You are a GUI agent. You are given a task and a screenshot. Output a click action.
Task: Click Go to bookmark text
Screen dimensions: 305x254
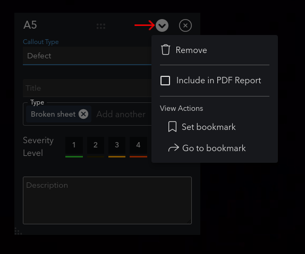point(214,148)
